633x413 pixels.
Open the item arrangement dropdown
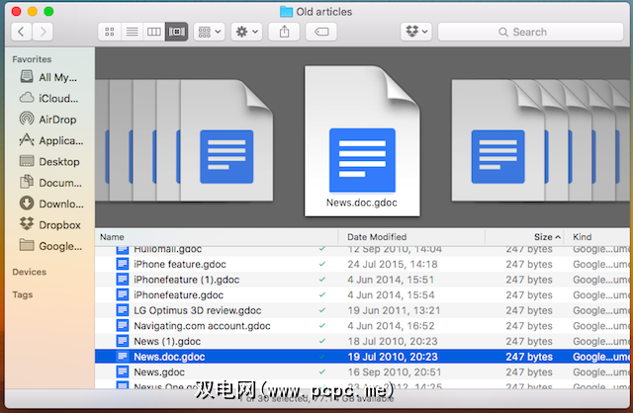[x=209, y=32]
